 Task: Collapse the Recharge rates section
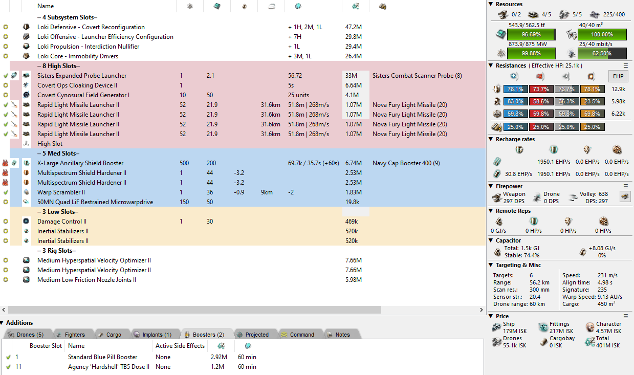(x=492, y=139)
